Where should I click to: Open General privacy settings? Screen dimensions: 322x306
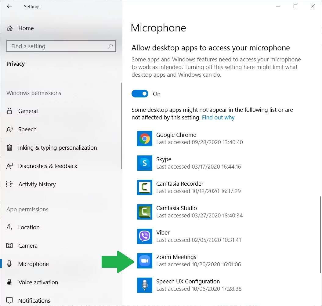(28, 111)
